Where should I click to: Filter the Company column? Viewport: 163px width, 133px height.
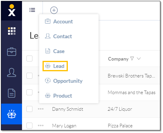click(132, 58)
